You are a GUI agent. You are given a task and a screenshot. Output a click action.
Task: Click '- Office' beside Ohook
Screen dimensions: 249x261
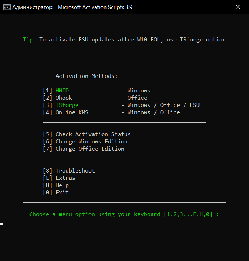click(x=134, y=98)
